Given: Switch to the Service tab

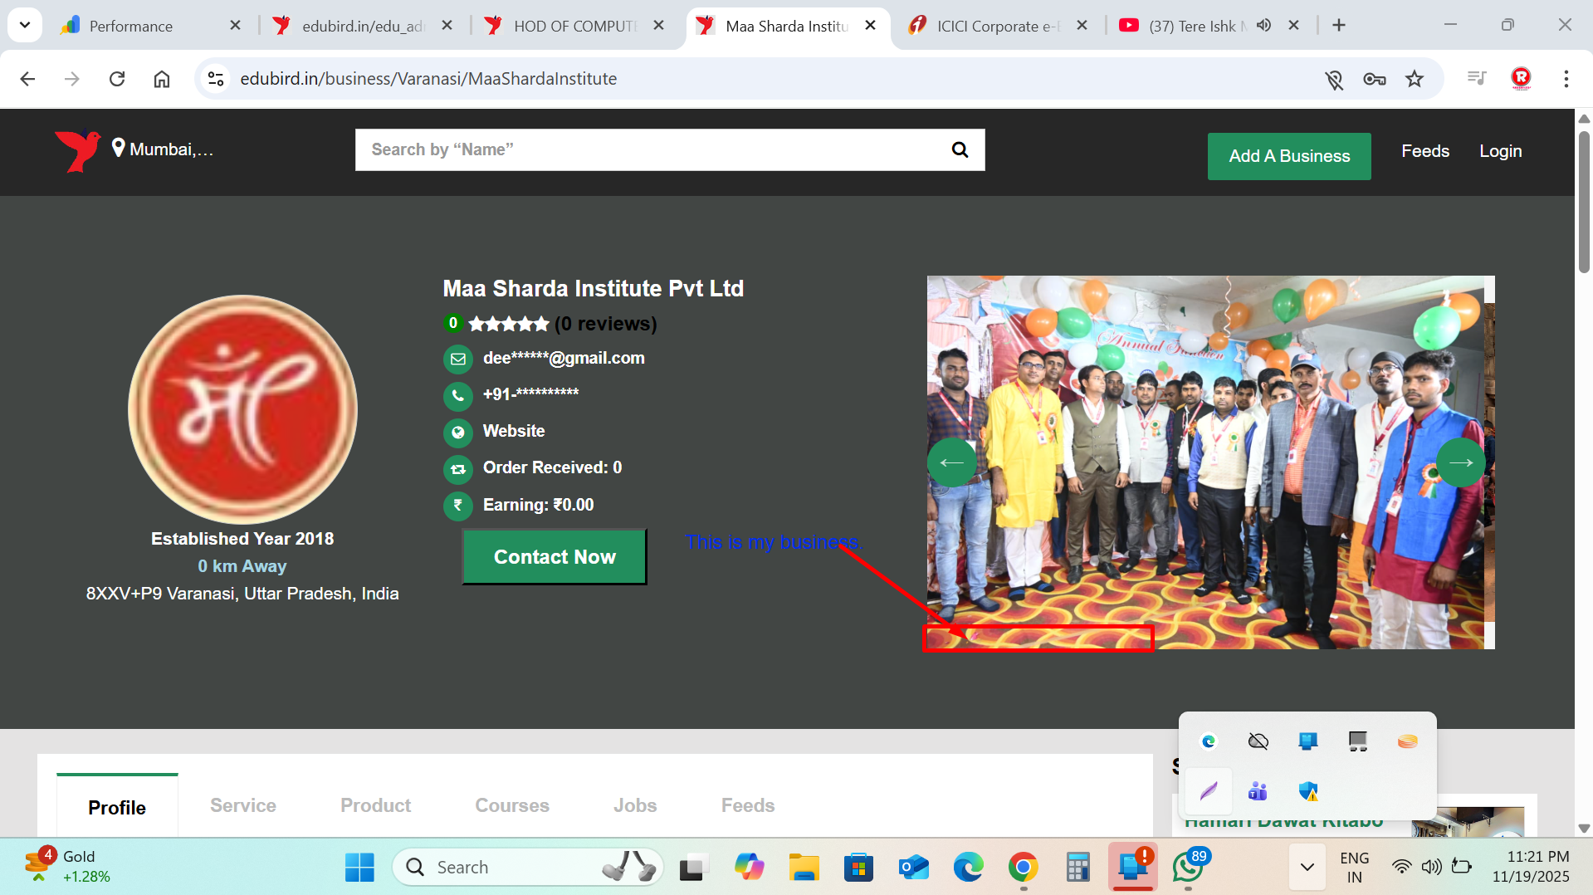Looking at the screenshot, I should tap(242, 805).
